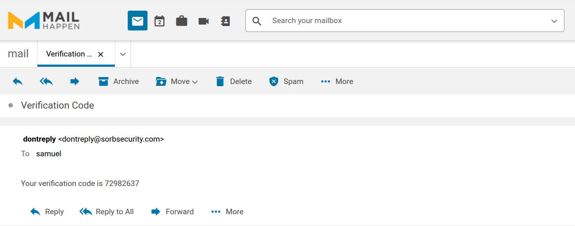
Task: Click inside the Search your mailbox field
Action: click(404, 21)
